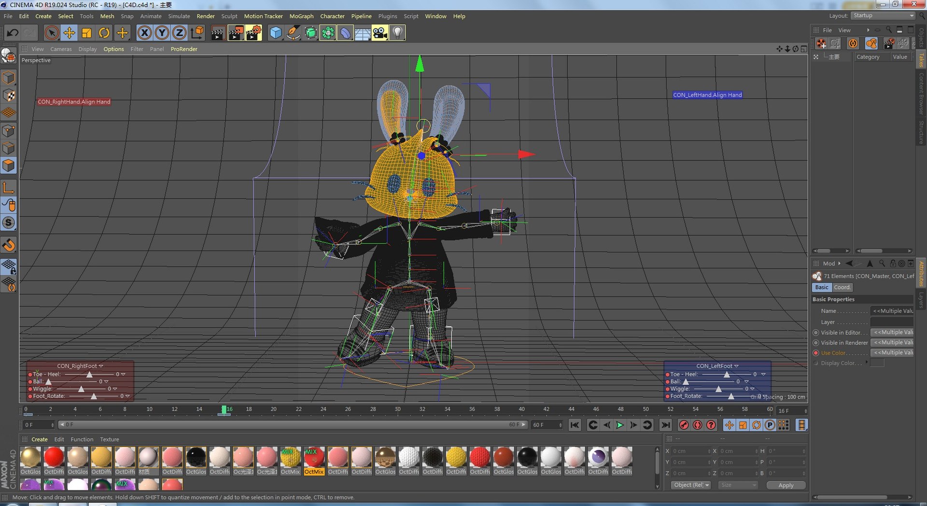Click Render View clapperboard icon
The height and width of the screenshot is (506, 927).
pyautogui.click(x=218, y=33)
